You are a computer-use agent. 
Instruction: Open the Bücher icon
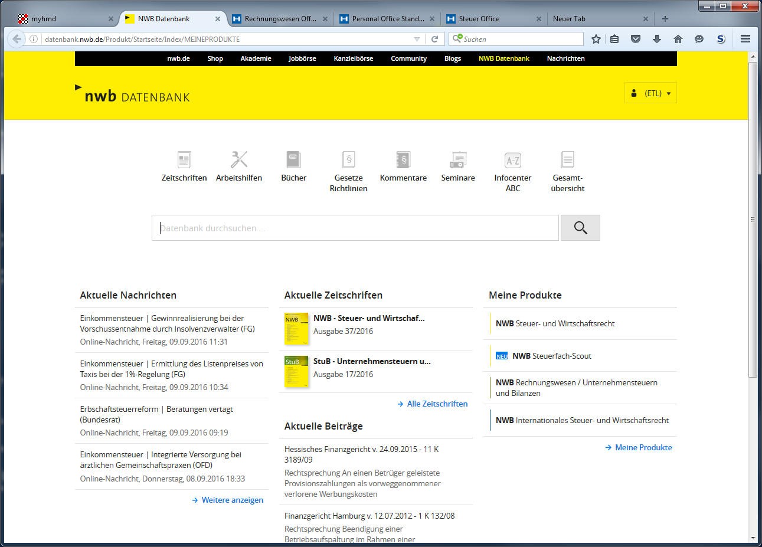(293, 159)
